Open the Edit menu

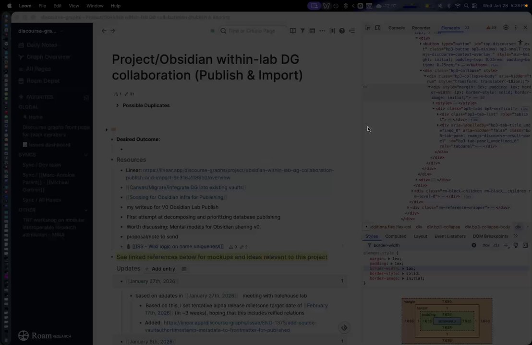pyautogui.click(x=57, y=6)
